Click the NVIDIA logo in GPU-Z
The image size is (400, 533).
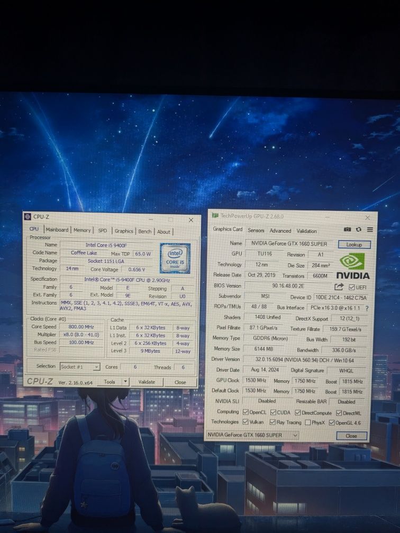tap(353, 266)
